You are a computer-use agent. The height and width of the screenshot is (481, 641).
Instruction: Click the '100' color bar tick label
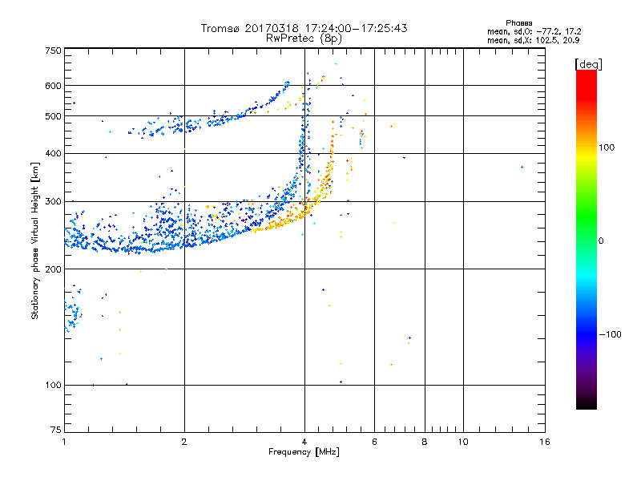click(607, 148)
